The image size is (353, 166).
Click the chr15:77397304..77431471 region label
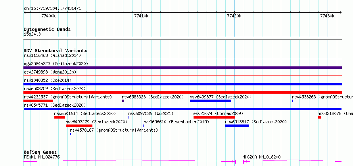[x=52, y=9]
